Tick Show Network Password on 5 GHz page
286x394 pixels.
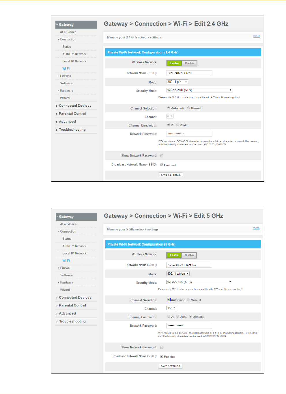coord(162,347)
